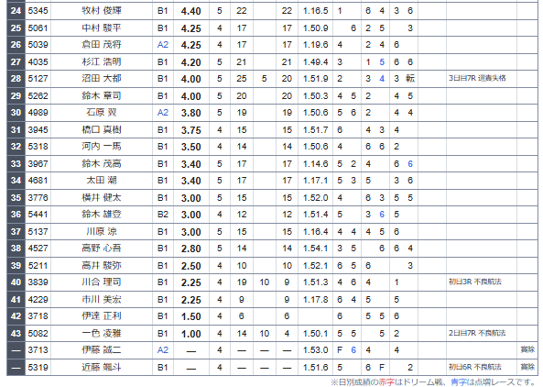This screenshot has width=543, height=387.
Task: Click score 1.00 in row 43
Action: point(190,334)
